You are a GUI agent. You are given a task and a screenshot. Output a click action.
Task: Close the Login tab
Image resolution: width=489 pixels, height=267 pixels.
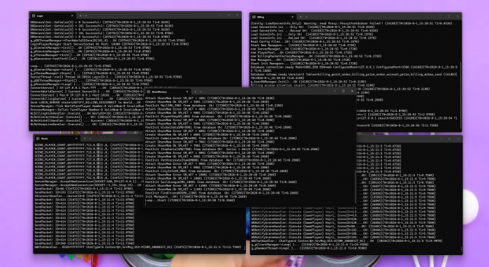pyautogui.click(x=72, y=15)
